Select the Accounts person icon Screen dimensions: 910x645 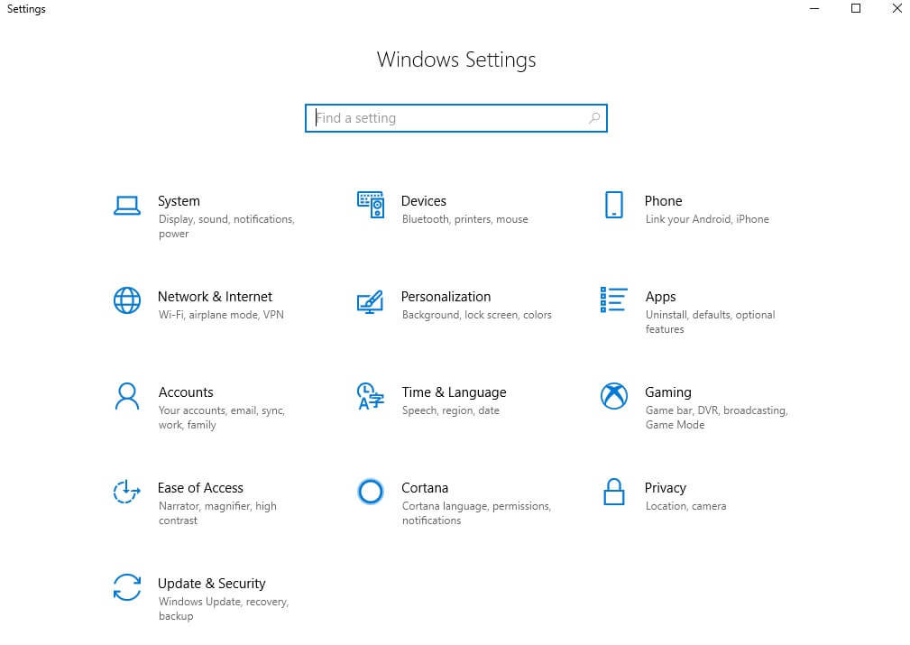pos(126,397)
